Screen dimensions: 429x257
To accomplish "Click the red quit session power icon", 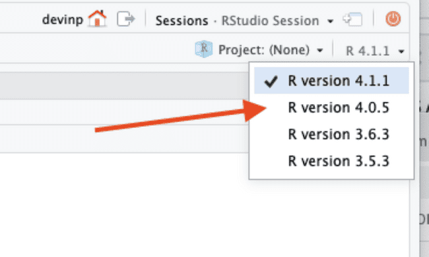I will click(393, 19).
